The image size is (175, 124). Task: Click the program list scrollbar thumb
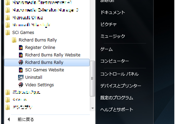pyautogui.click(x=93, y=79)
